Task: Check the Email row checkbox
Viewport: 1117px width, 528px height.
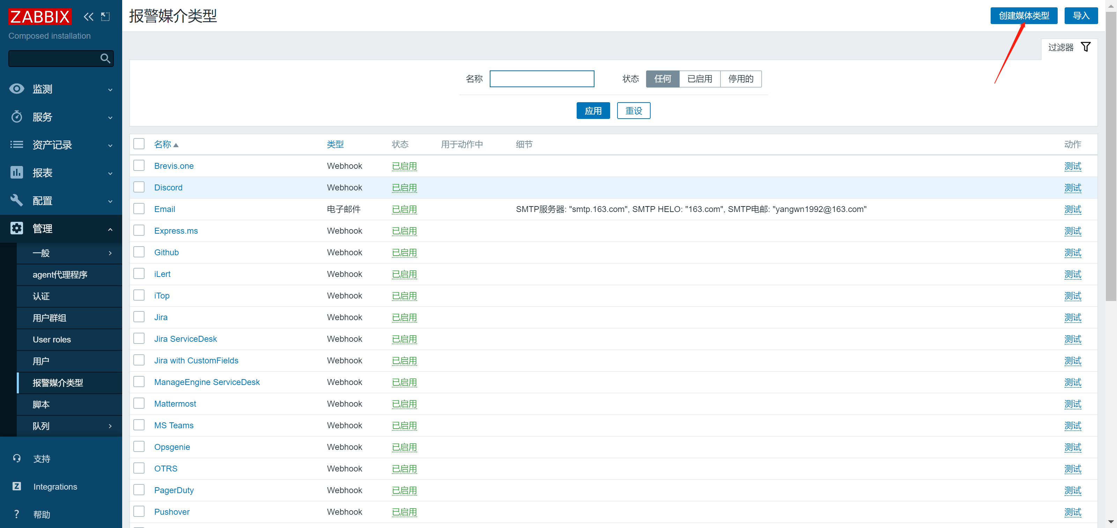Action: point(139,209)
